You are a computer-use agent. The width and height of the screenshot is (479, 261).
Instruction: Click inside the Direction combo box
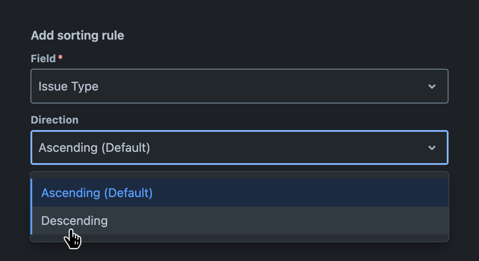coord(239,147)
